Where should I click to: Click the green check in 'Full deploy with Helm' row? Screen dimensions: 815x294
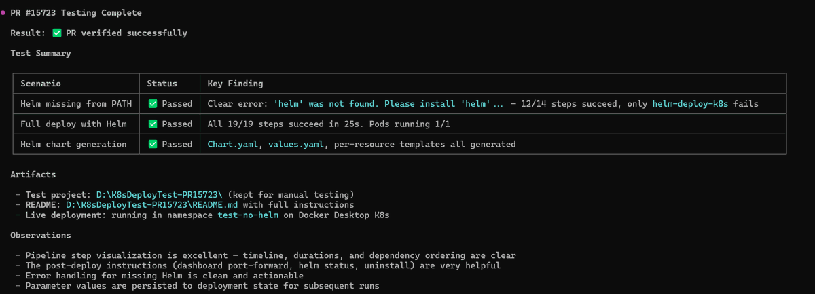tap(153, 124)
